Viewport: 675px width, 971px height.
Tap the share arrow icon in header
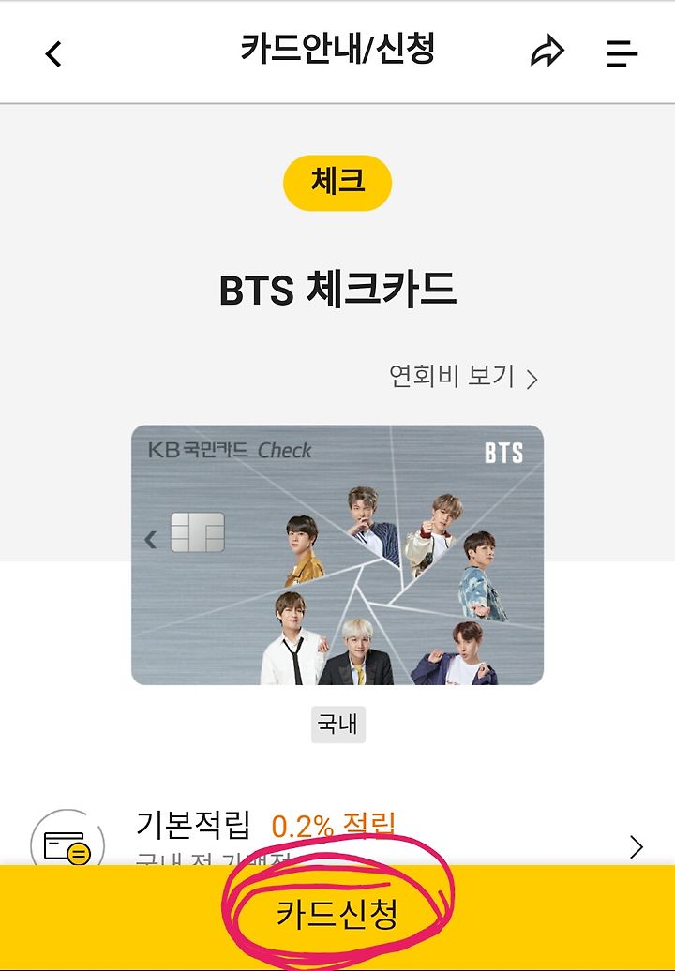tap(547, 52)
